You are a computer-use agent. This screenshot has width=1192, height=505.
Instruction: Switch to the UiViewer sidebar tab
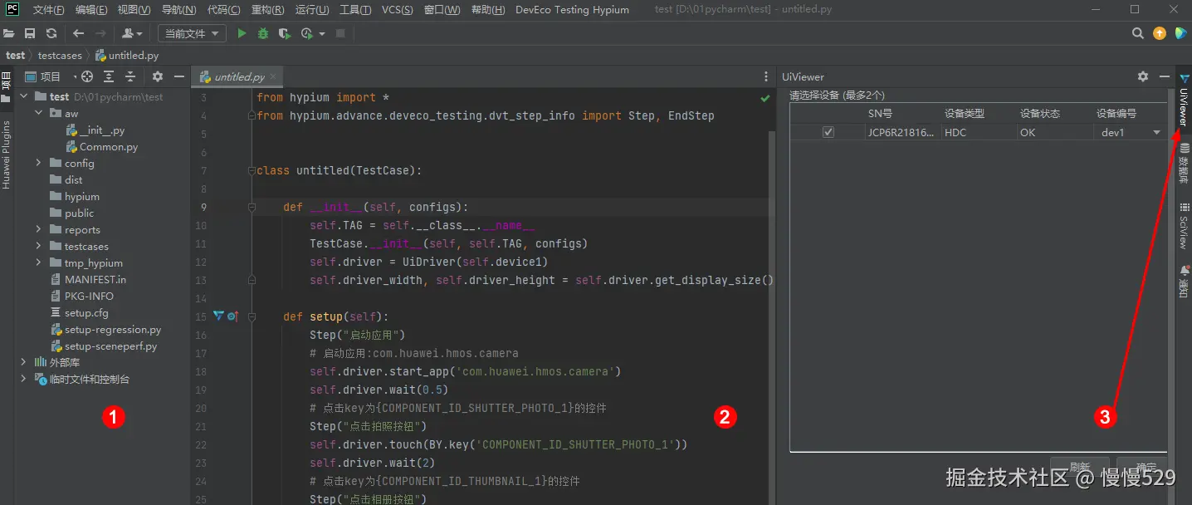(1185, 101)
